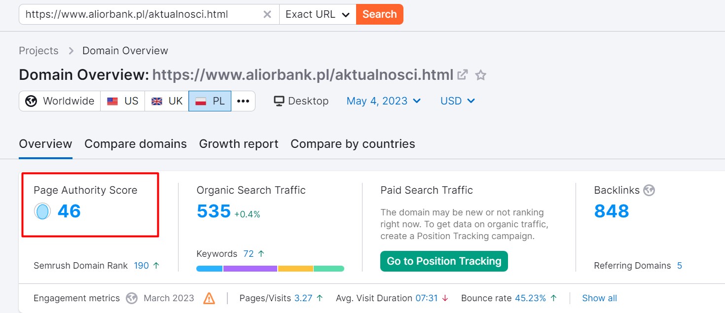725x313 pixels.
Task: Open the Exact URL dropdown
Action: 318,14
